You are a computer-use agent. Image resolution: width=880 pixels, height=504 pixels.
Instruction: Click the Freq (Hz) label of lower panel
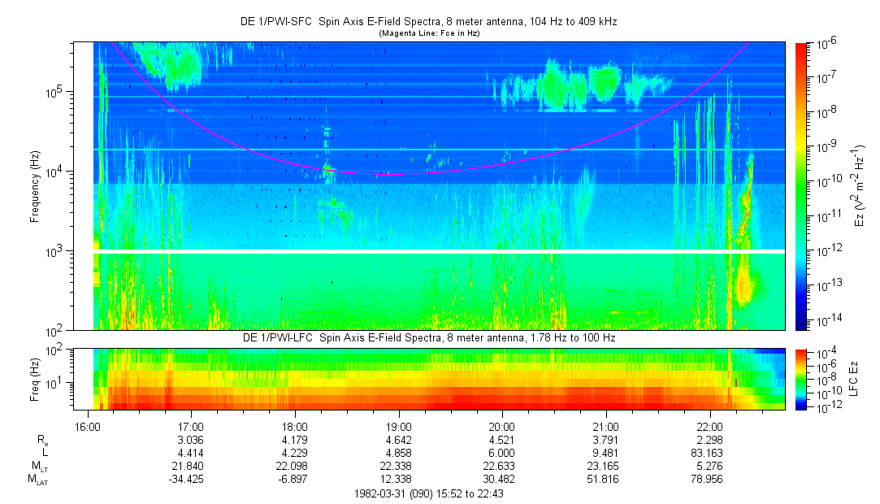point(34,378)
